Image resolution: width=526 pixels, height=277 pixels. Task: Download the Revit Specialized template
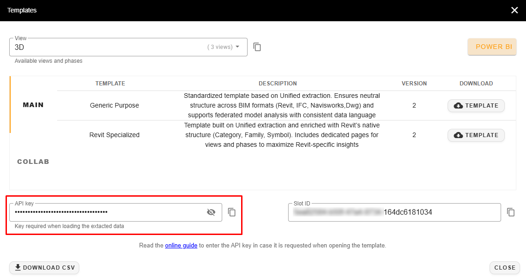tap(476, 135)
